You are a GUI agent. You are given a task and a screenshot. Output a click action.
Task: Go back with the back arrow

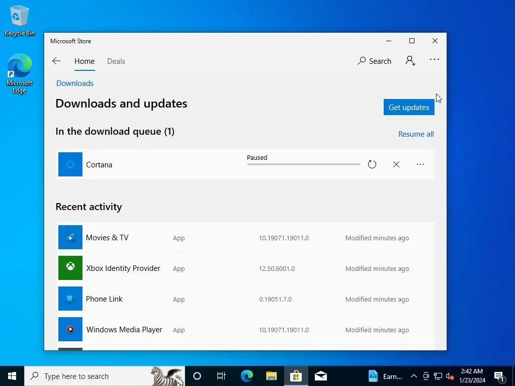56,61
